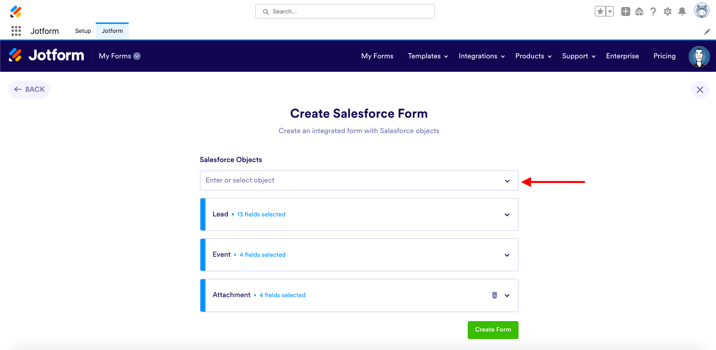Click the Salesforce help question mark icon
Screen dimensions: 716x350
click(653, 11)
